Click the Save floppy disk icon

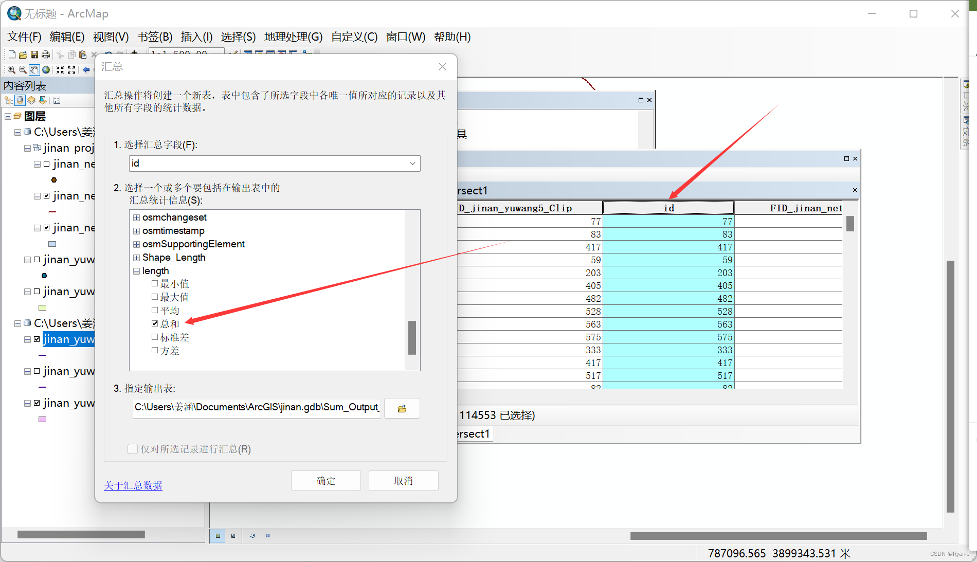(x=34, y=54)
